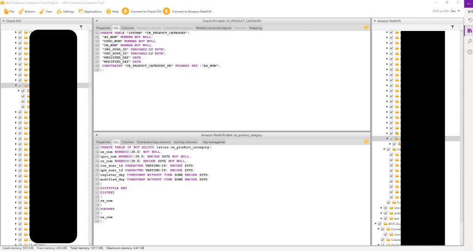473x251 pixels.
Task: Open the View menu
Action: pos(46,12)
